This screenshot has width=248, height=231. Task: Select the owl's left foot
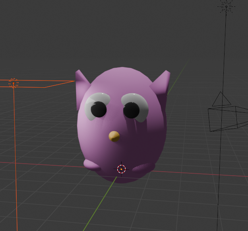pos(92,165)
